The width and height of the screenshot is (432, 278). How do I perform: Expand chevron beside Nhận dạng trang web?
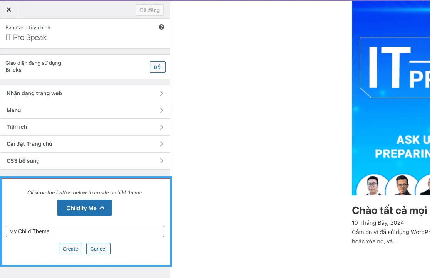pos(162,93)
